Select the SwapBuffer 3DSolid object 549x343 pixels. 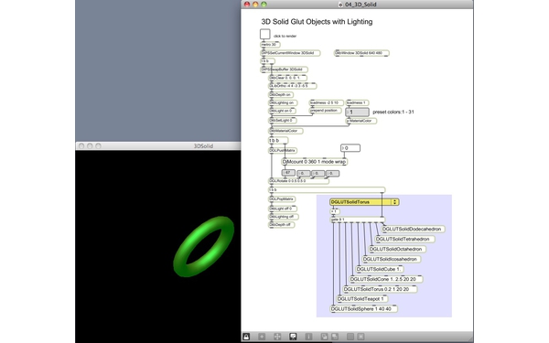285,70
